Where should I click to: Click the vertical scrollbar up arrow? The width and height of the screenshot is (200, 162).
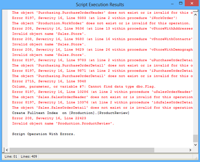[x=196, y=15]
